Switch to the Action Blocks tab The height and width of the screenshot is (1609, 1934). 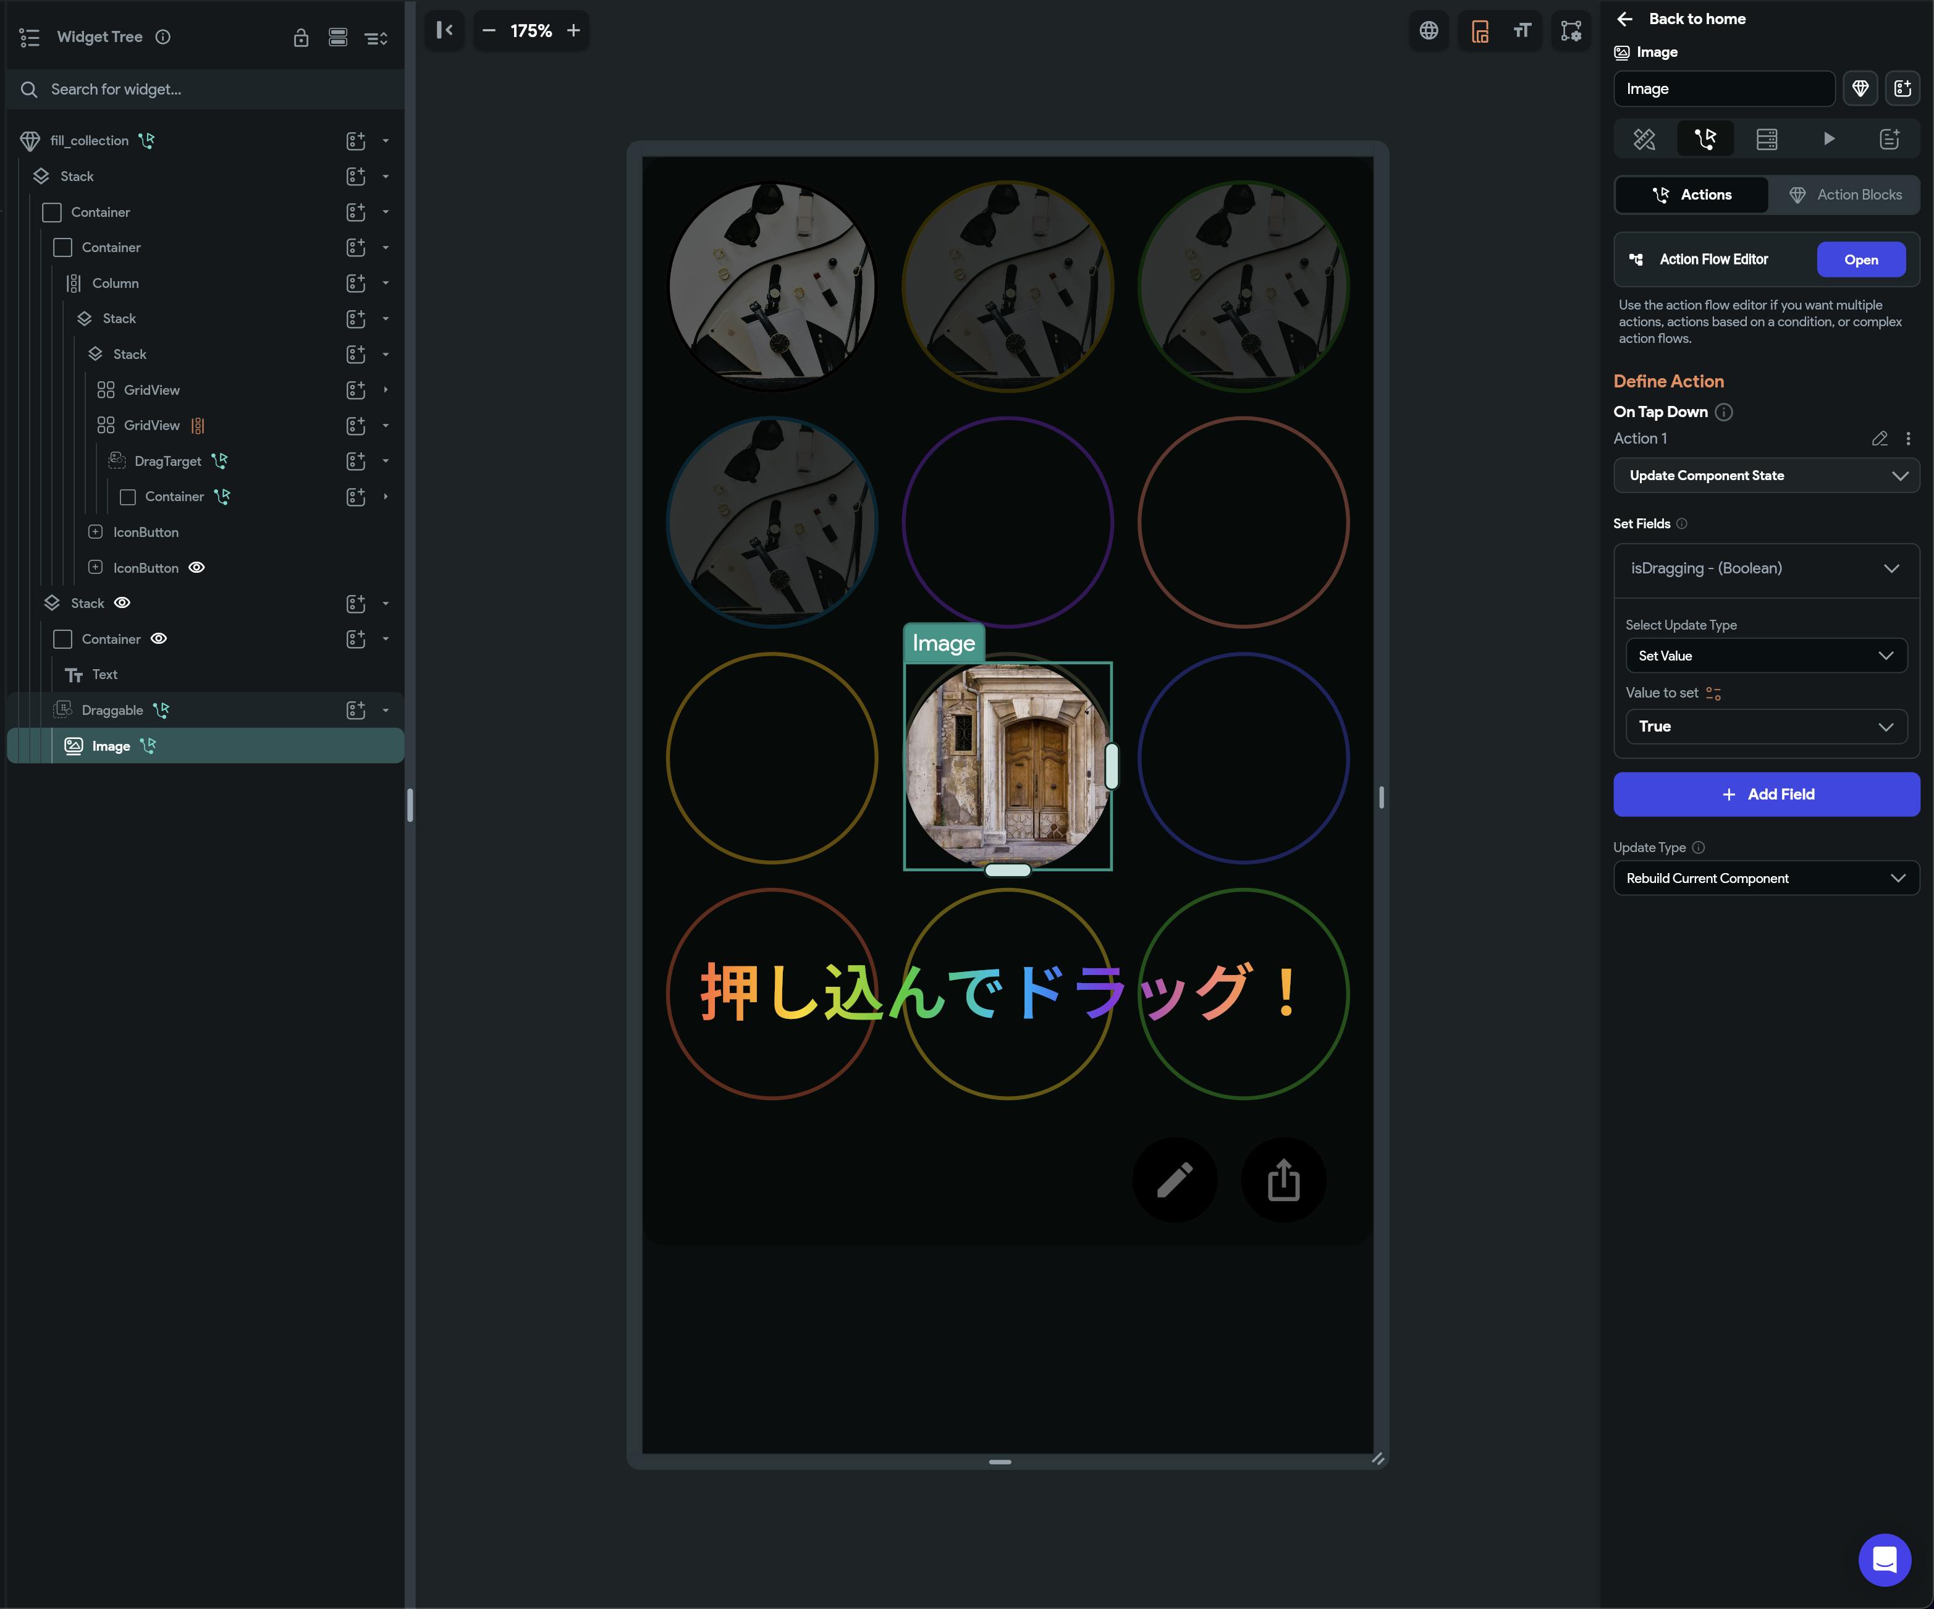click(x=1844, y=195)
